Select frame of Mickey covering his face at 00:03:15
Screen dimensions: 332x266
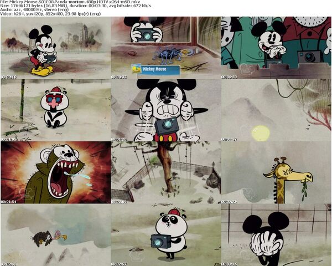pos(276,235)
